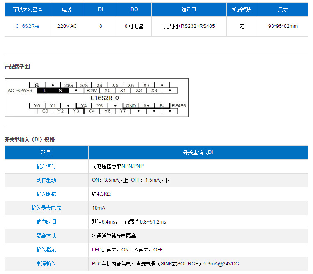The image size is (313, 274).
Task: Click the terminal diagram image
Action: pos(97,98)
